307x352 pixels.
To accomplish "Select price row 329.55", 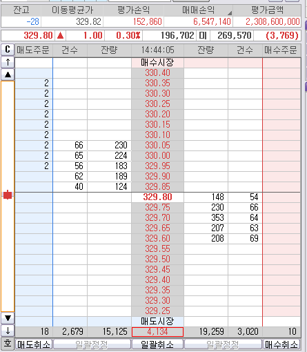I will click(157, 249).
